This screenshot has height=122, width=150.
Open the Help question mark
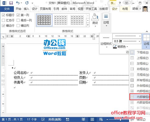click(x=120, y=3)
